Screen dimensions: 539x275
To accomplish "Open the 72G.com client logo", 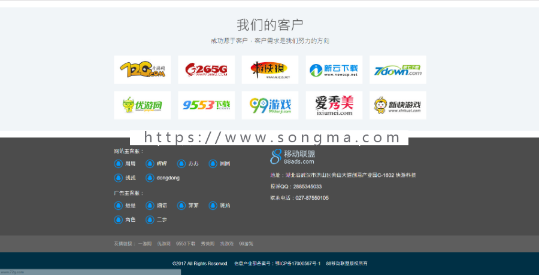I will [143, 70].
